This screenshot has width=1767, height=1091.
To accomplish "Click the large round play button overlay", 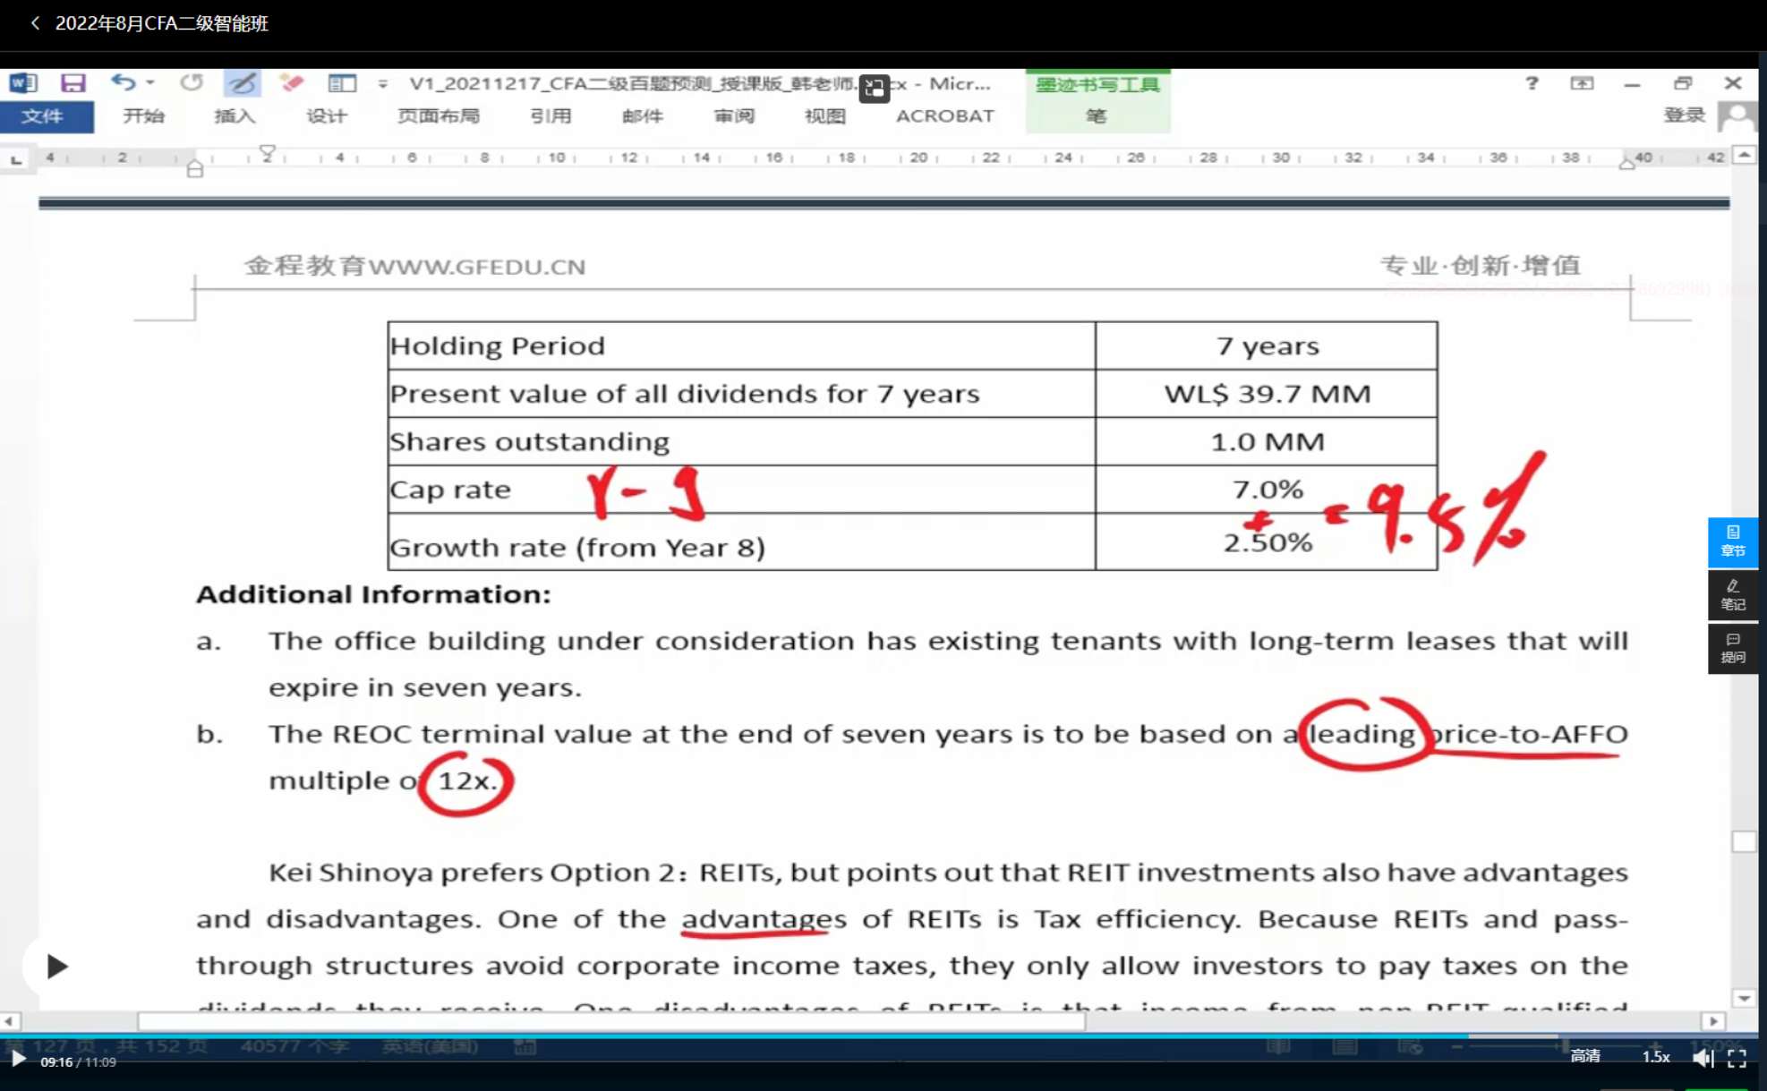I will (x=55, y=967).
